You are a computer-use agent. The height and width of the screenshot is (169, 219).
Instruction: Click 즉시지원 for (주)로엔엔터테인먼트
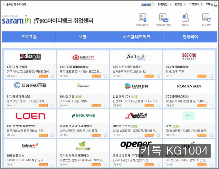click(43, 135)
